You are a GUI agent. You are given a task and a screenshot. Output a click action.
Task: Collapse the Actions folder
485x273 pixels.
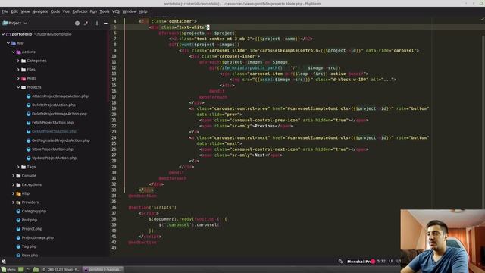[x=14, y=52]
